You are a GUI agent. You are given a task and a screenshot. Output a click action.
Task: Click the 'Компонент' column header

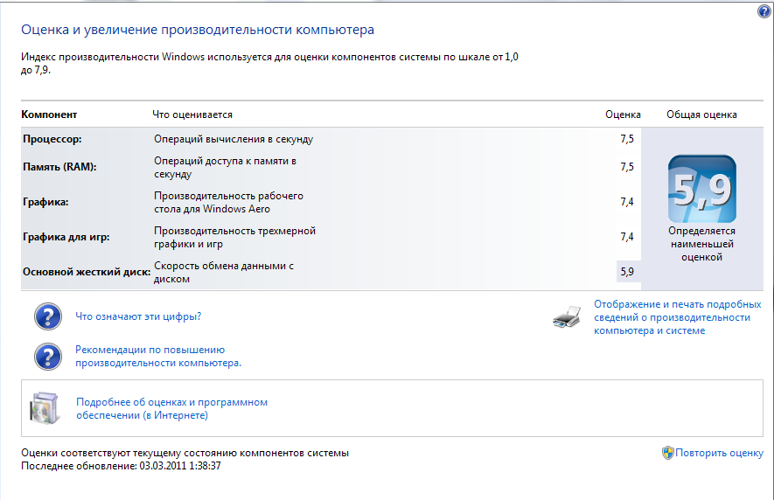point(49,115)
